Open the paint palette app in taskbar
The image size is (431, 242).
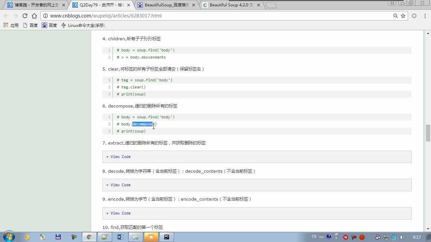pyautogui.click(x=27, y=237)
